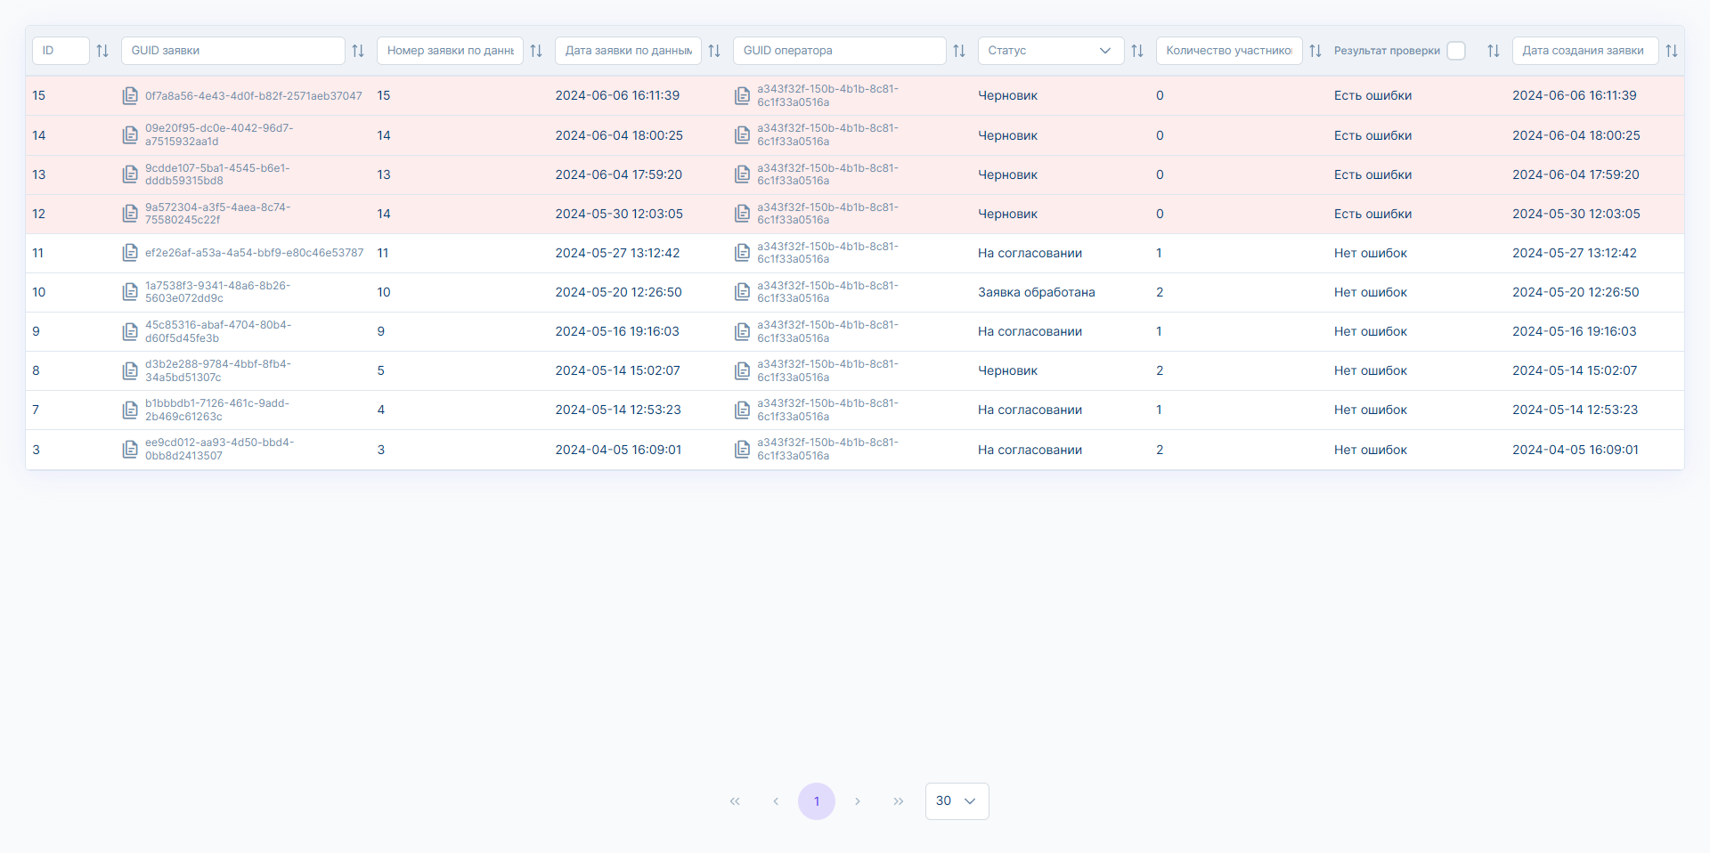Click GUID text ef2e26af-a53a-4a54-bbf9-e80c46e53787

(x=255, y=253)
